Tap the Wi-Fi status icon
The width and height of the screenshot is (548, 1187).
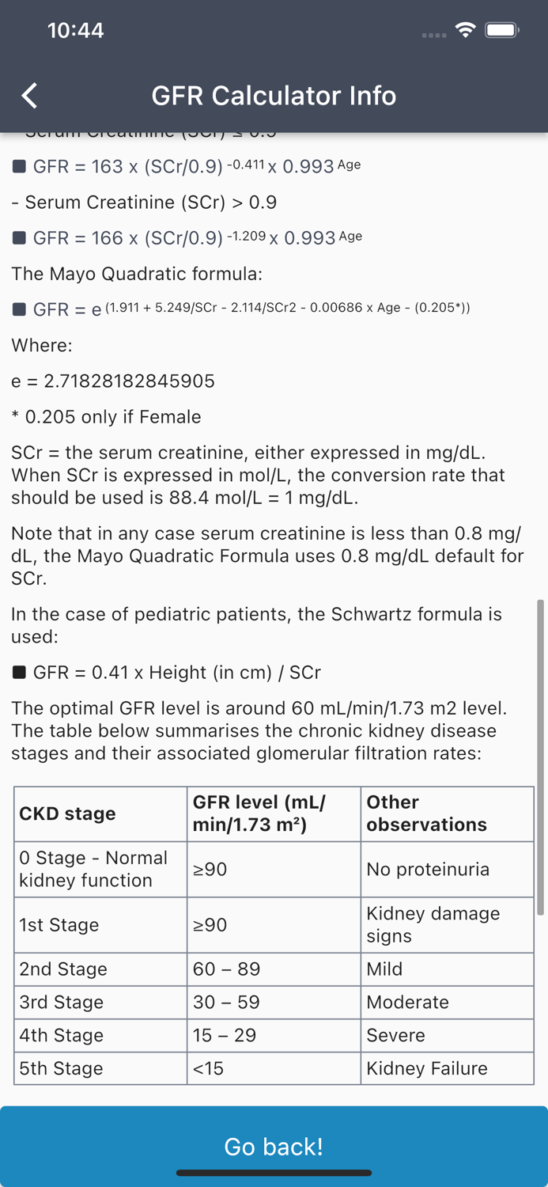(465, 29)
